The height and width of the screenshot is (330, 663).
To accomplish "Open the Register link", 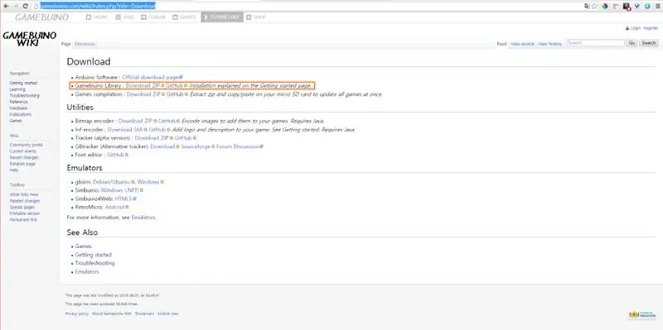I will pyautogui.click(x=651, y=28).
